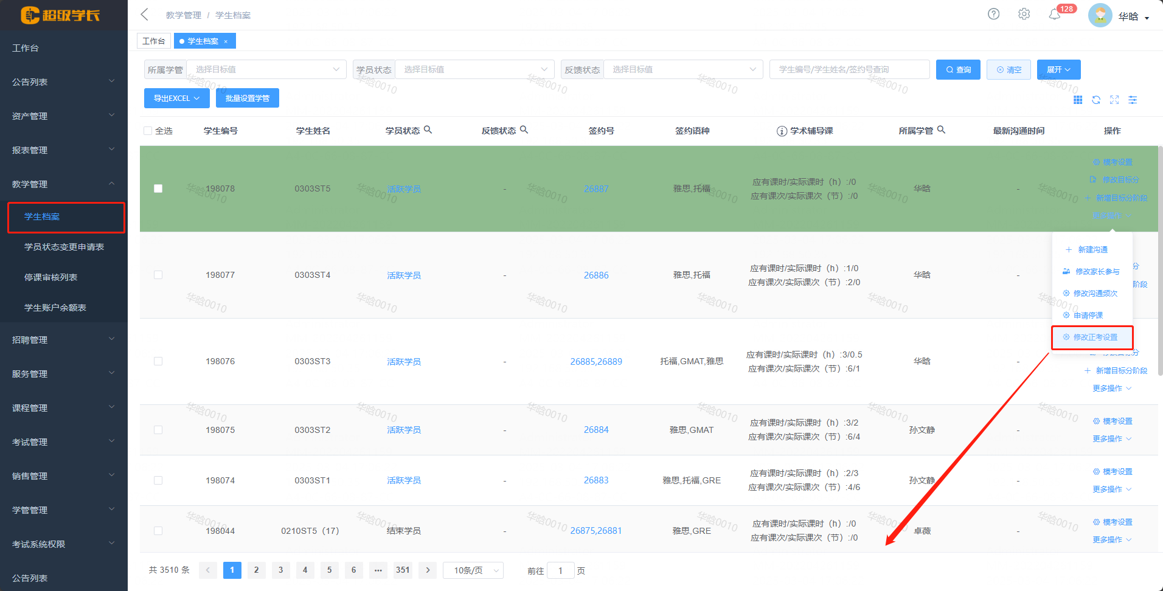This screenshot has height=591, width=1163.
Task: Open the 所属学管 filter dropdown
Action: 266,69
